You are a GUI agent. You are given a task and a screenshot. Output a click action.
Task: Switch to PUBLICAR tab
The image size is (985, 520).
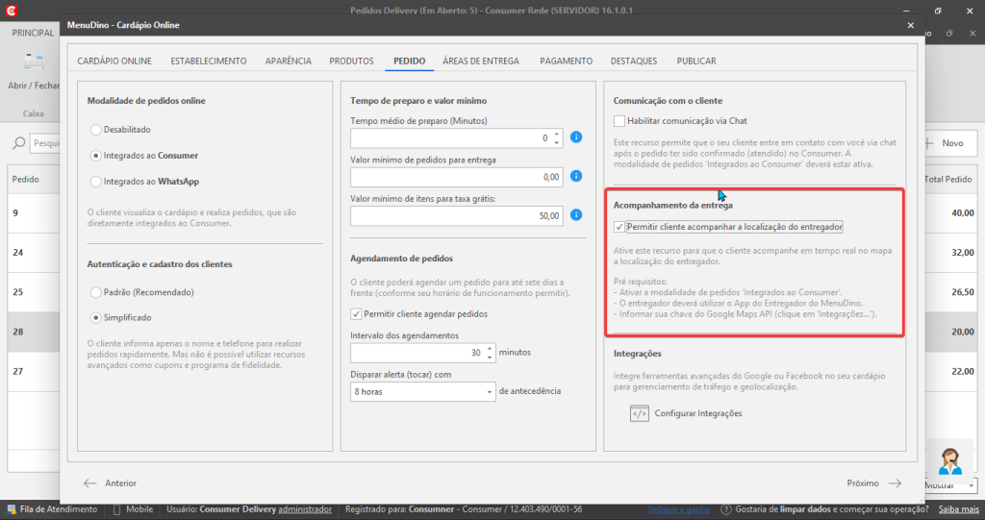click(x=696, y=61)
